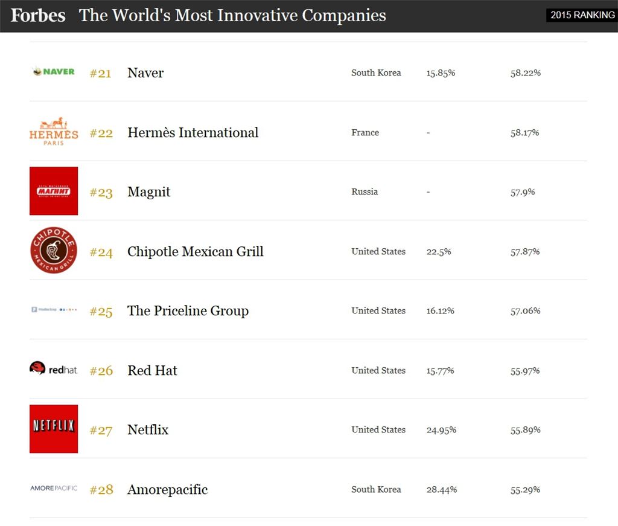Open the 2015 Ranking label
Screen dimensions: 618x526
pos(582,15)
